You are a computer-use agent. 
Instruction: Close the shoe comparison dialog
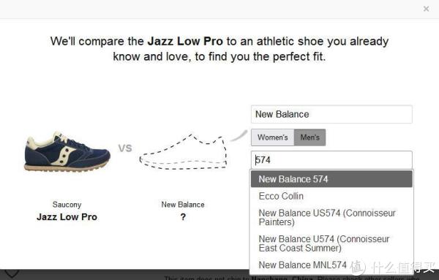point(426,9)
